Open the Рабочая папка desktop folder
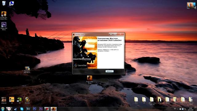197x111 pixels. pyautogui.click(x=191, y=101)
